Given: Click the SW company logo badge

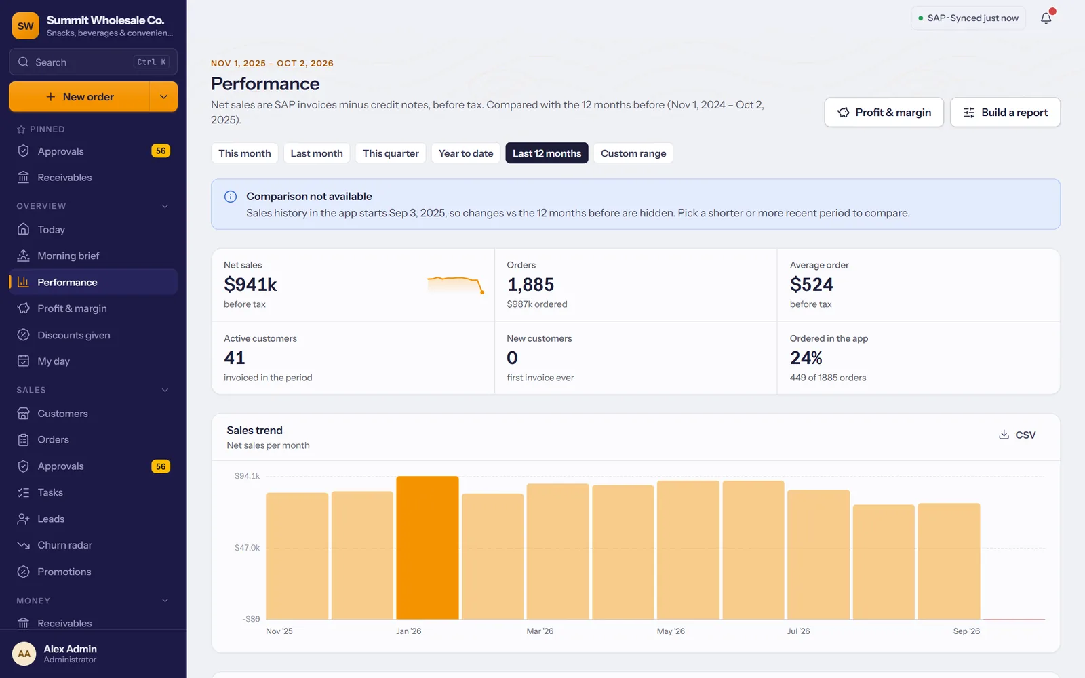Looking at the screenshot, I should tap(25, 26).
